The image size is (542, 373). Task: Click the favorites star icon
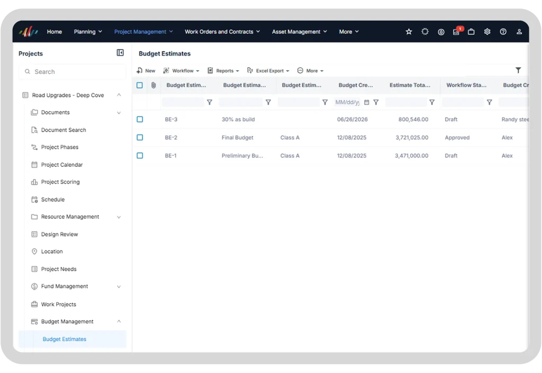click(x=409, y=32)
